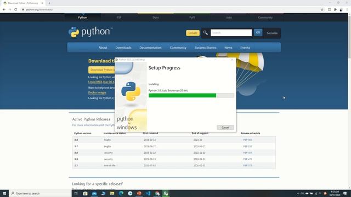Select the PyPI tab in top bar

[x=192, y=18]
